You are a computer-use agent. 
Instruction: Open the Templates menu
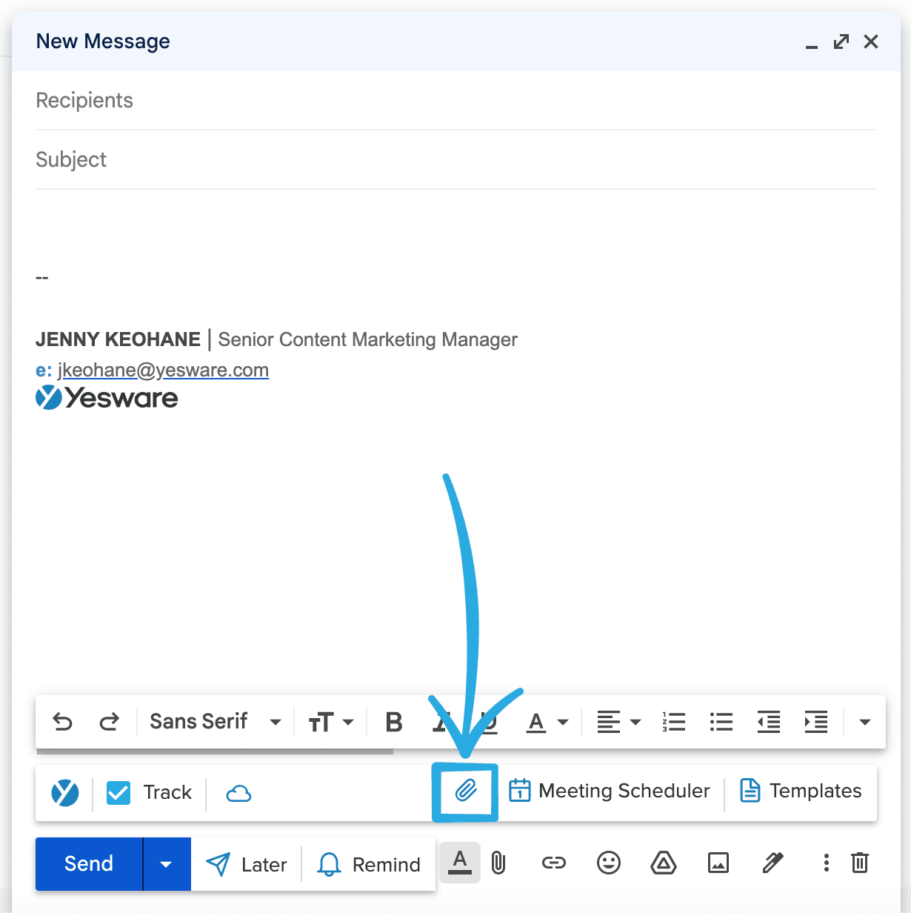pos(801,791)
